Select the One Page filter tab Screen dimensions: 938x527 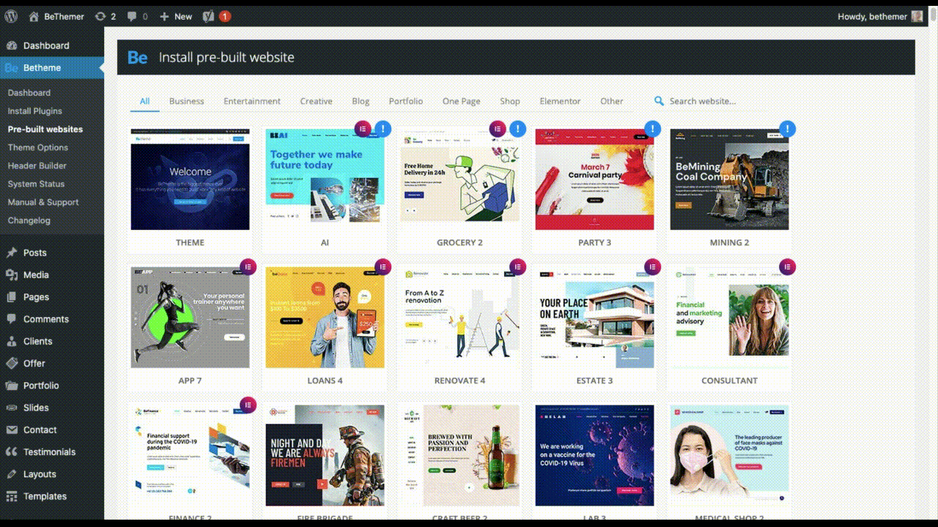(461, 101)
